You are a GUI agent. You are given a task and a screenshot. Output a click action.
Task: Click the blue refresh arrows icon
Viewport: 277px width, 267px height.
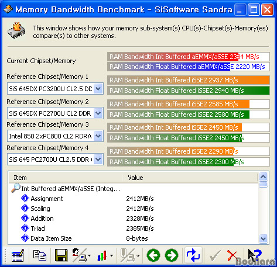point(193,255)
